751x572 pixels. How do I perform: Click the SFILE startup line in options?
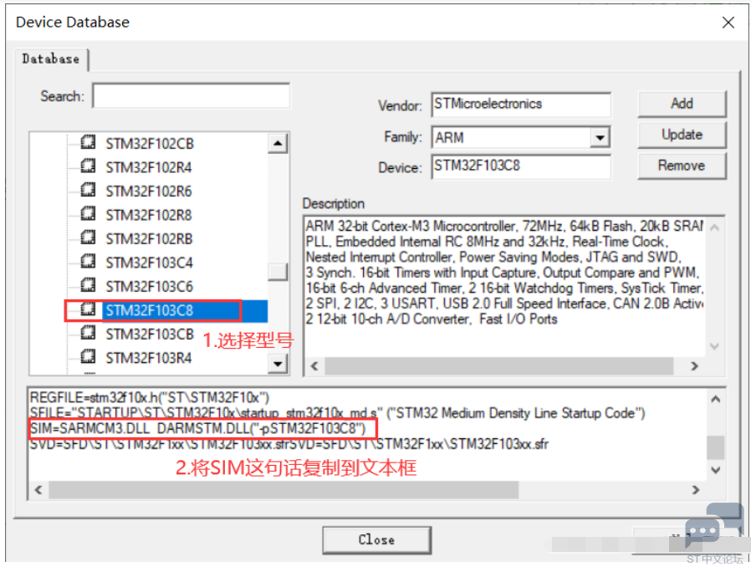[337, 413]
